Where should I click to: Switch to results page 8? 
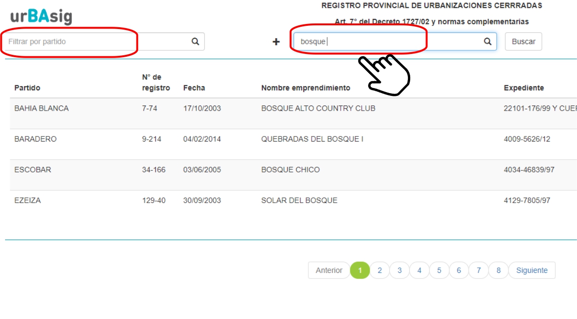point(498,271)
